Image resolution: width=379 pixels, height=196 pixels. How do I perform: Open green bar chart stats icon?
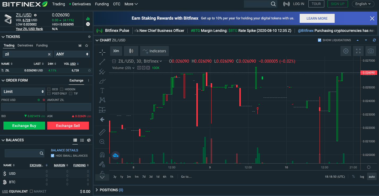click(88, 19)
